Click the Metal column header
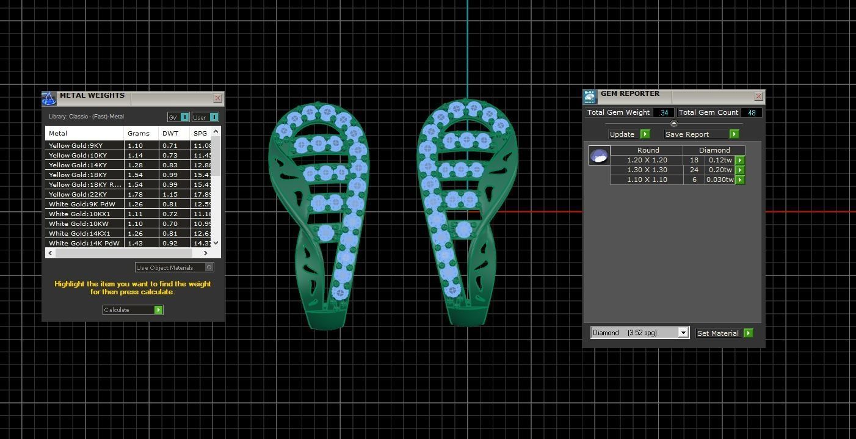856x439 pixels. click(x=84, y=133)
